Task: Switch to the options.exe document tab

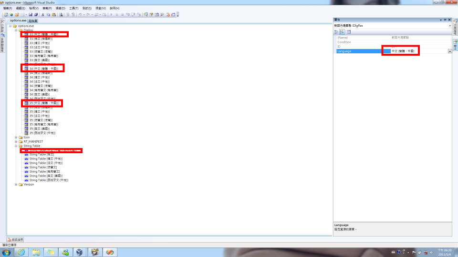Action: [x=18, y=20]
